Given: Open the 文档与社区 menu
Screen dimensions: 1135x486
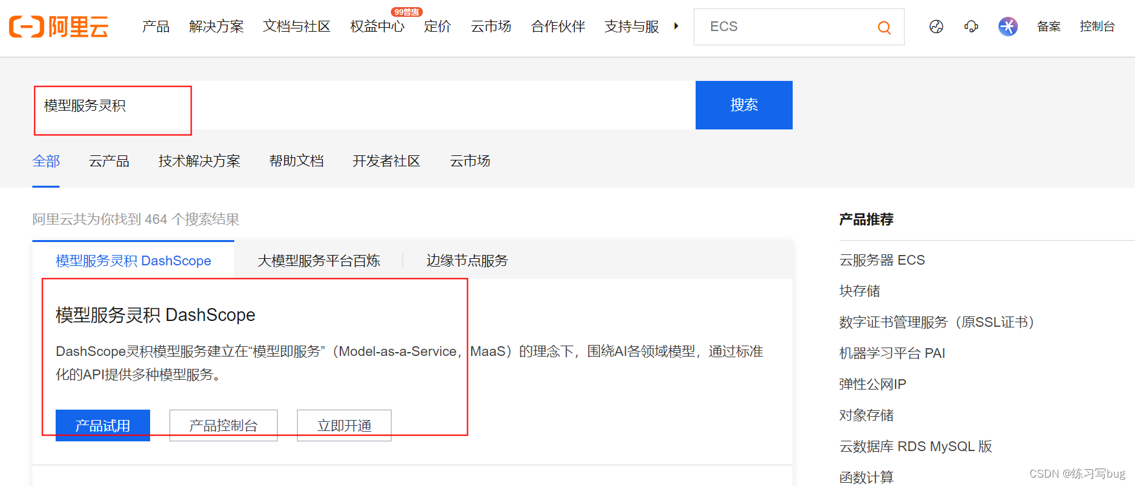Looking at the screenshot, I should (296, 27).
